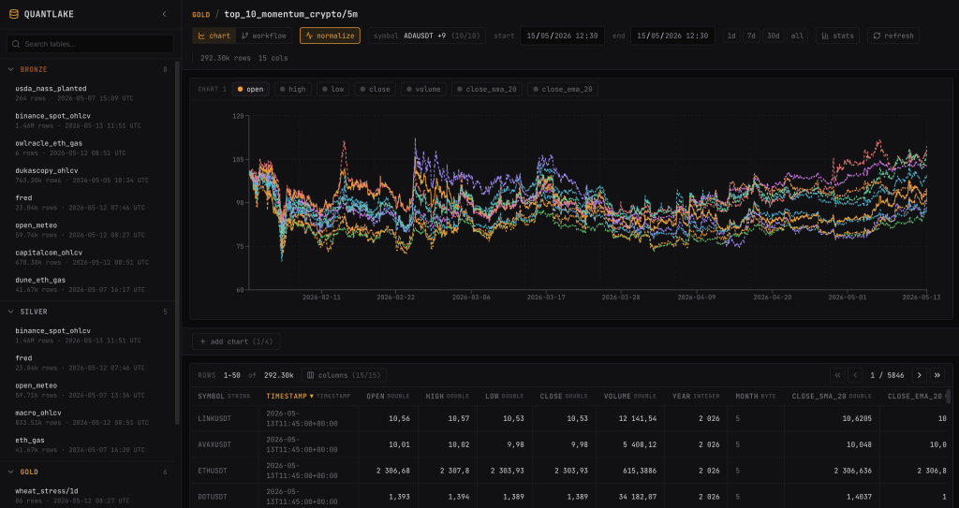Select the chart tab
959x508 pixels.
click(214, 36)
